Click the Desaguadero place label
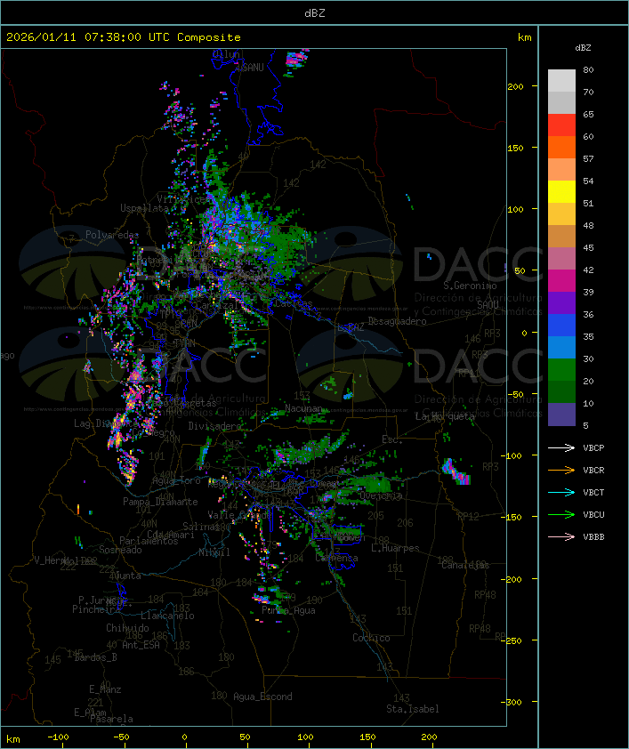 [397, 321]
